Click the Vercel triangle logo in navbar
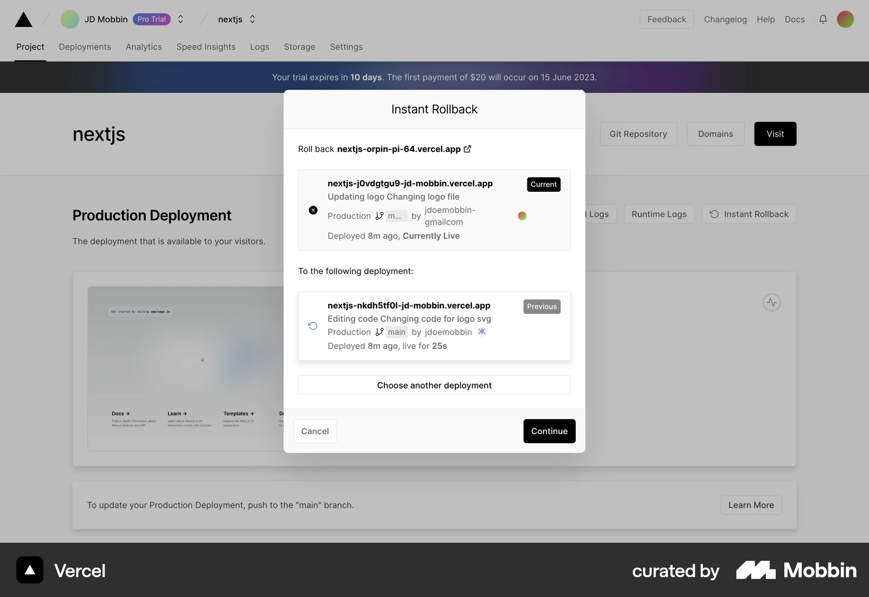Viewport: 869px width, 597px height. click(23, 19)
